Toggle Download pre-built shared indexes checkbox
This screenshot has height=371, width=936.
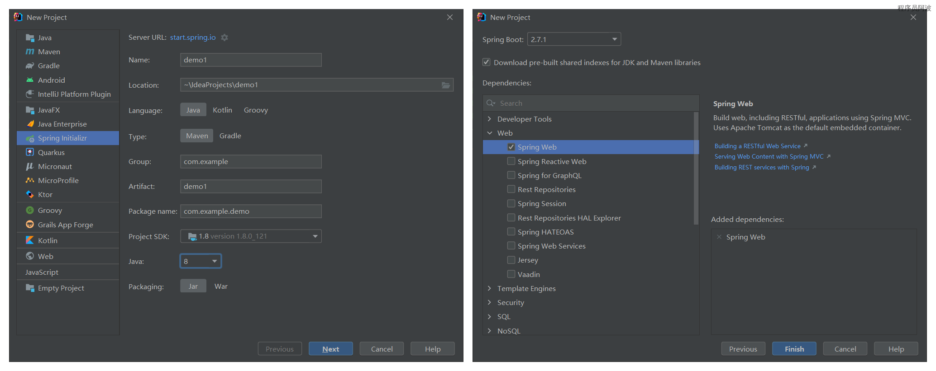point(487,62)
